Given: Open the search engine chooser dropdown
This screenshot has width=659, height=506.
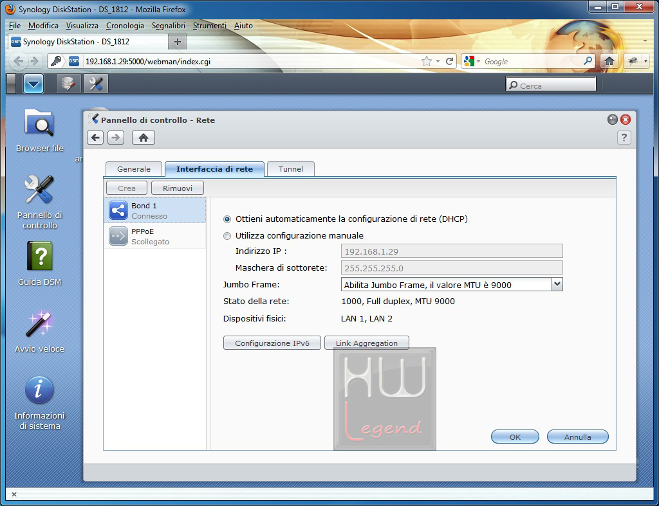Looking at the screenshot, I should point(478,61).
